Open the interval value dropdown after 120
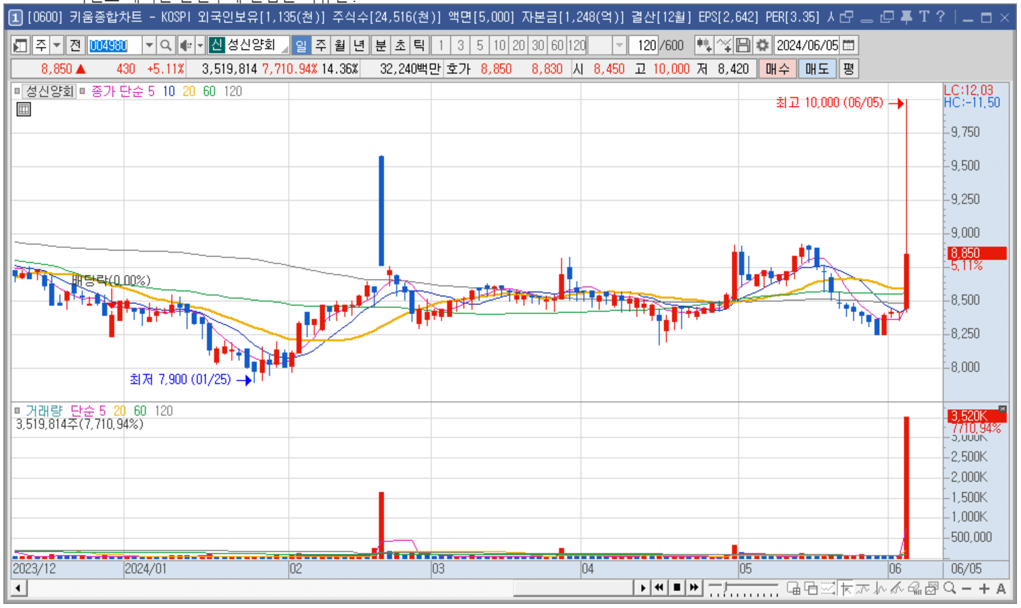The width and height of the screenshot is (1021, 608). [619, 45]
